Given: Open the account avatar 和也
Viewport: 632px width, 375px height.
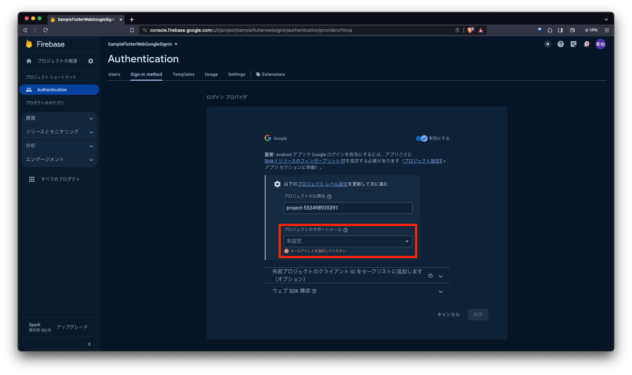Looking at the screenshot, I should point(600,44).
